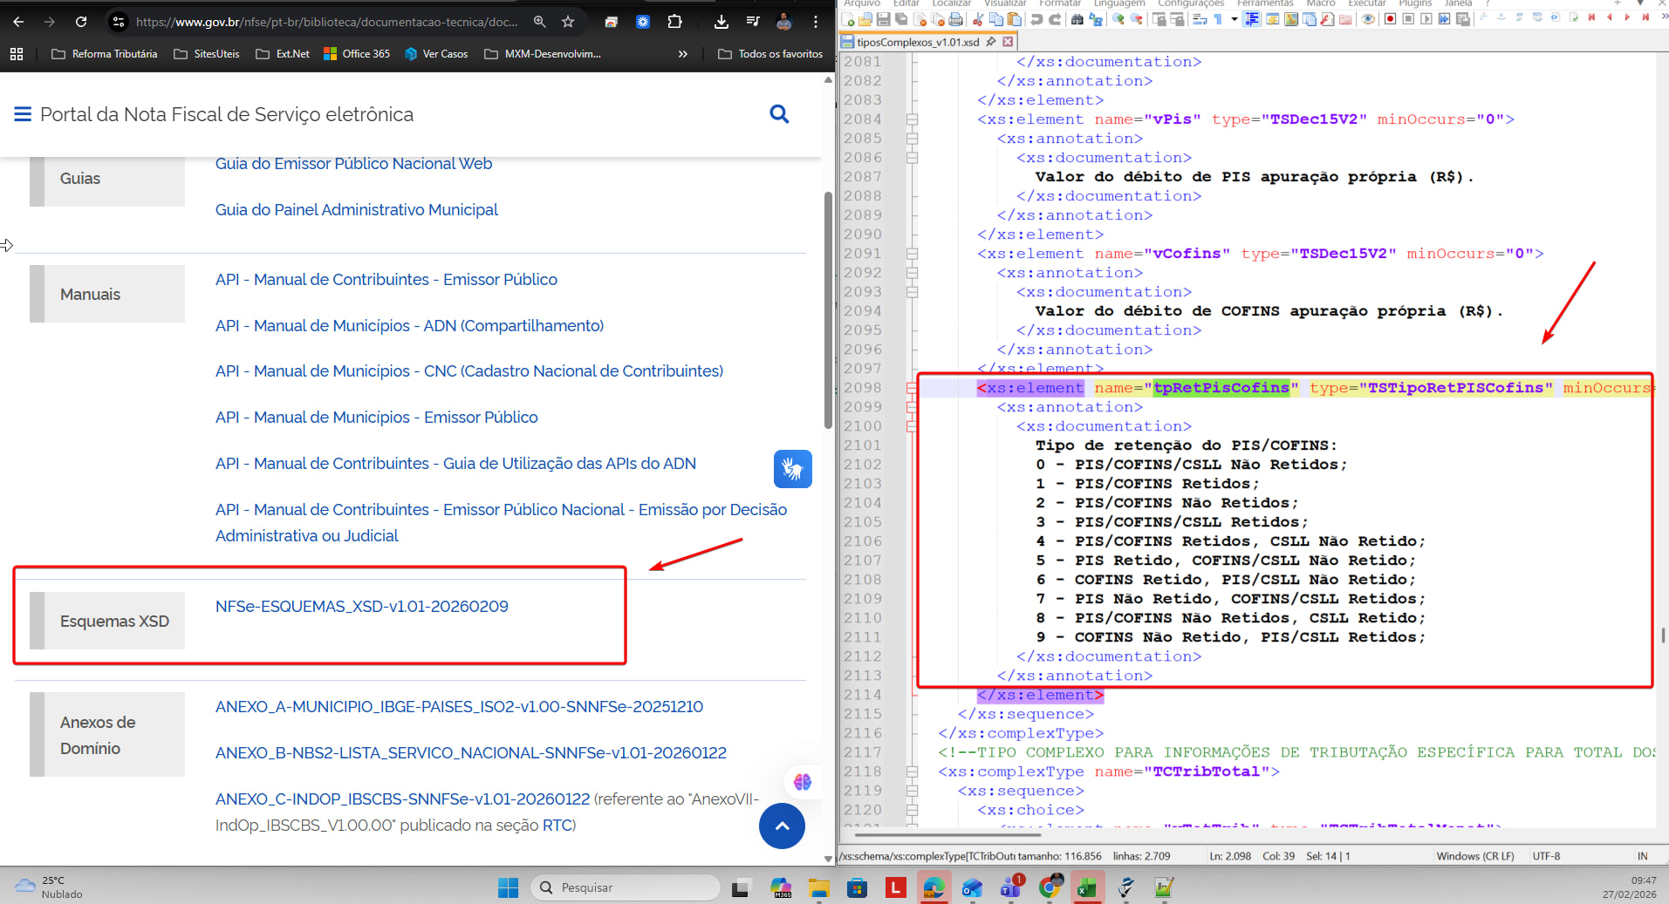Image resolution: width=1669 pixels, height=904 pixels.
Task: Open the NFSe-ESQUEMAS_XSD-v1.01-20260209 link
Action: (x=361, y=607)
